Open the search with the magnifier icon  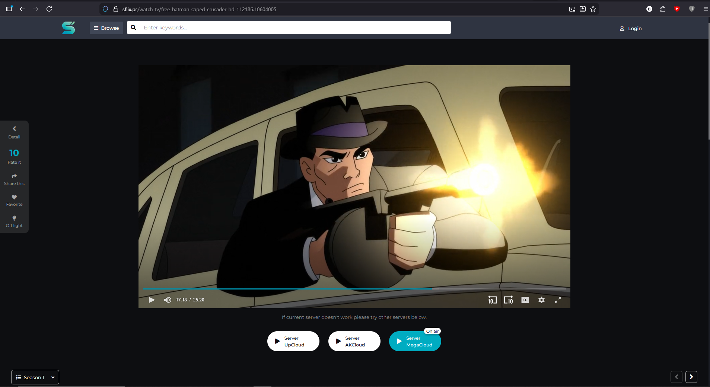tap(134, 27)
